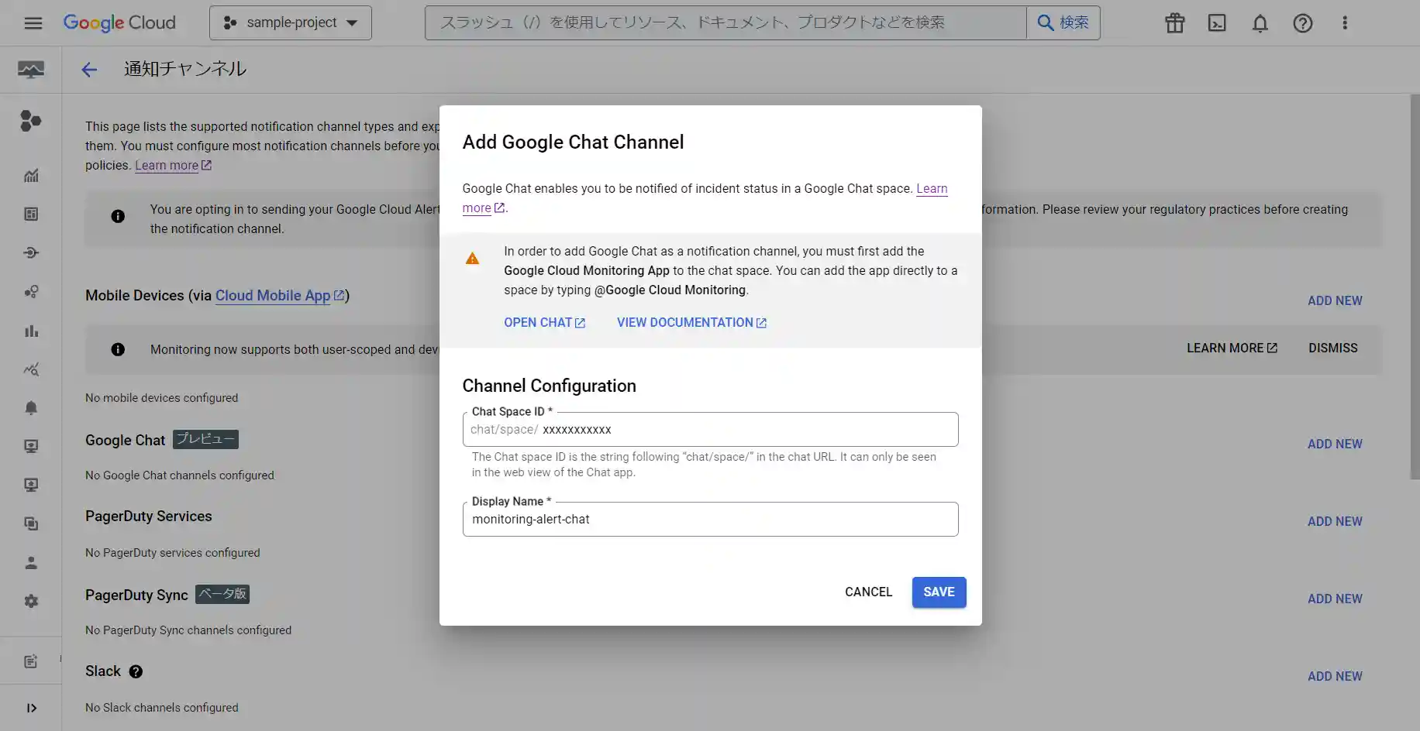The height and width of the screenshot is (731, 1420).
Task: Click the Learn more link in the dialog
Action: point(932,189)
